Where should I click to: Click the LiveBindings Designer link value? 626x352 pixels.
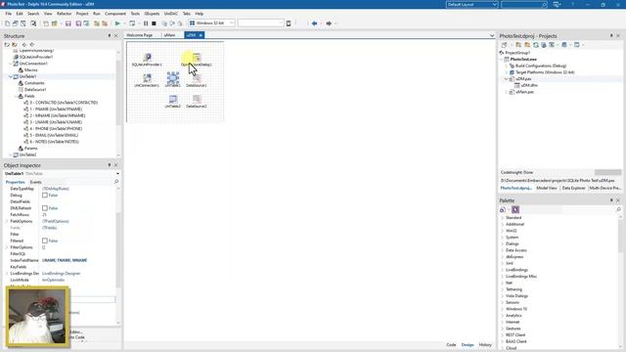tap(61, 274)
